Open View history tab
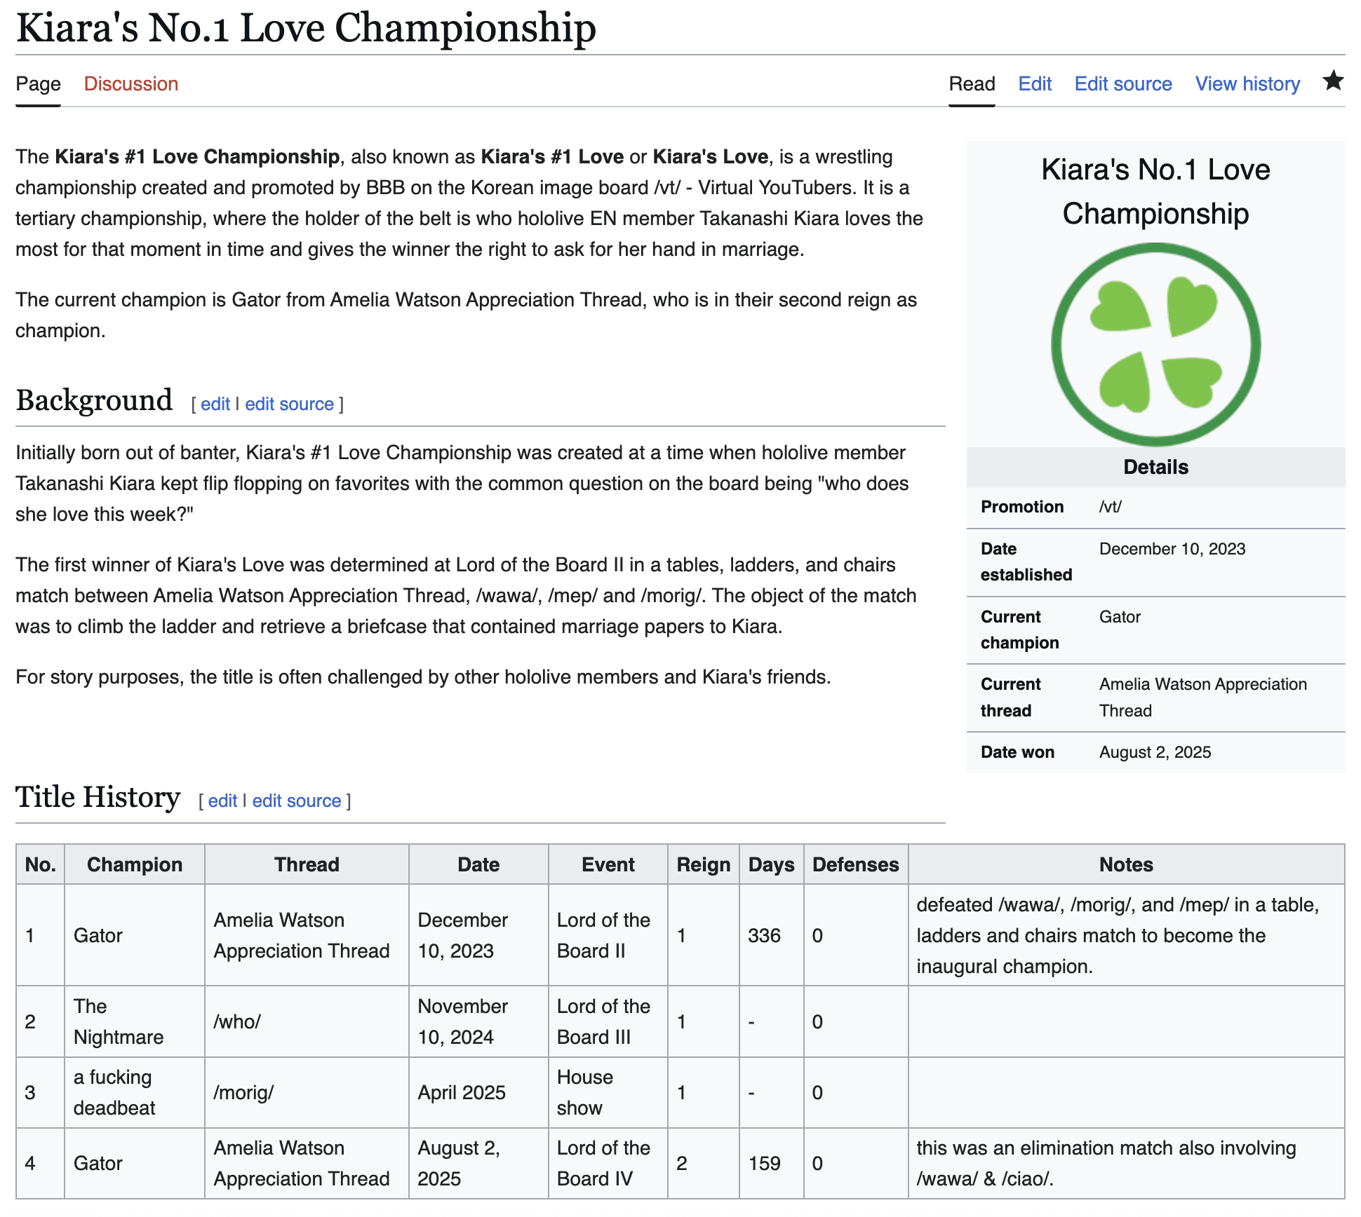Viewport: 1361px width, 1217px height. pos(1247,84)
